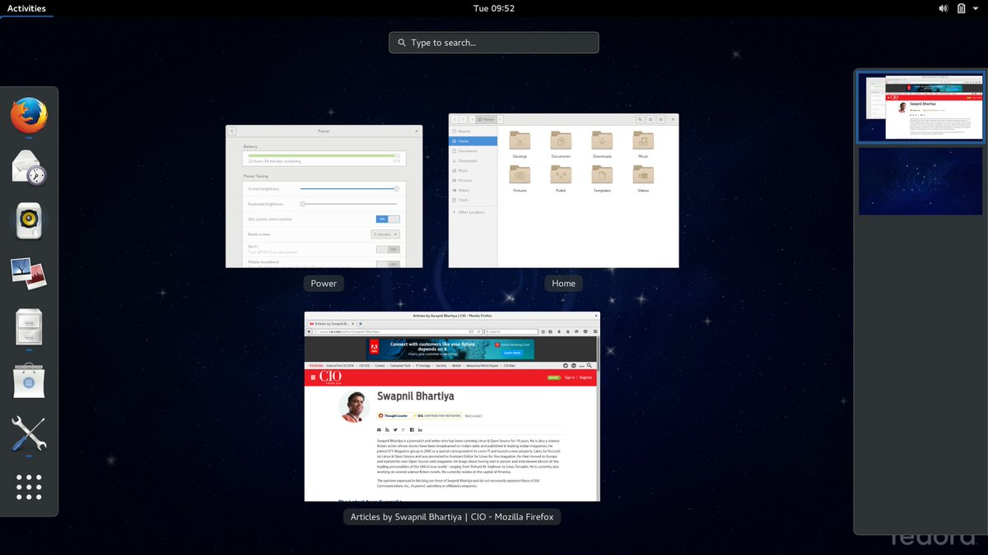Screen dimensions: 988x555
Task: Click Security link in CIO trending bar
Action: pos(441,365)
